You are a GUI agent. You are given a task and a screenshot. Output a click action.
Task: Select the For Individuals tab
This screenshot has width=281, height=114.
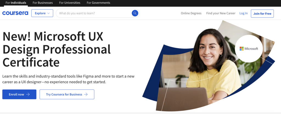pyautogui.click(x=16, y=3)
